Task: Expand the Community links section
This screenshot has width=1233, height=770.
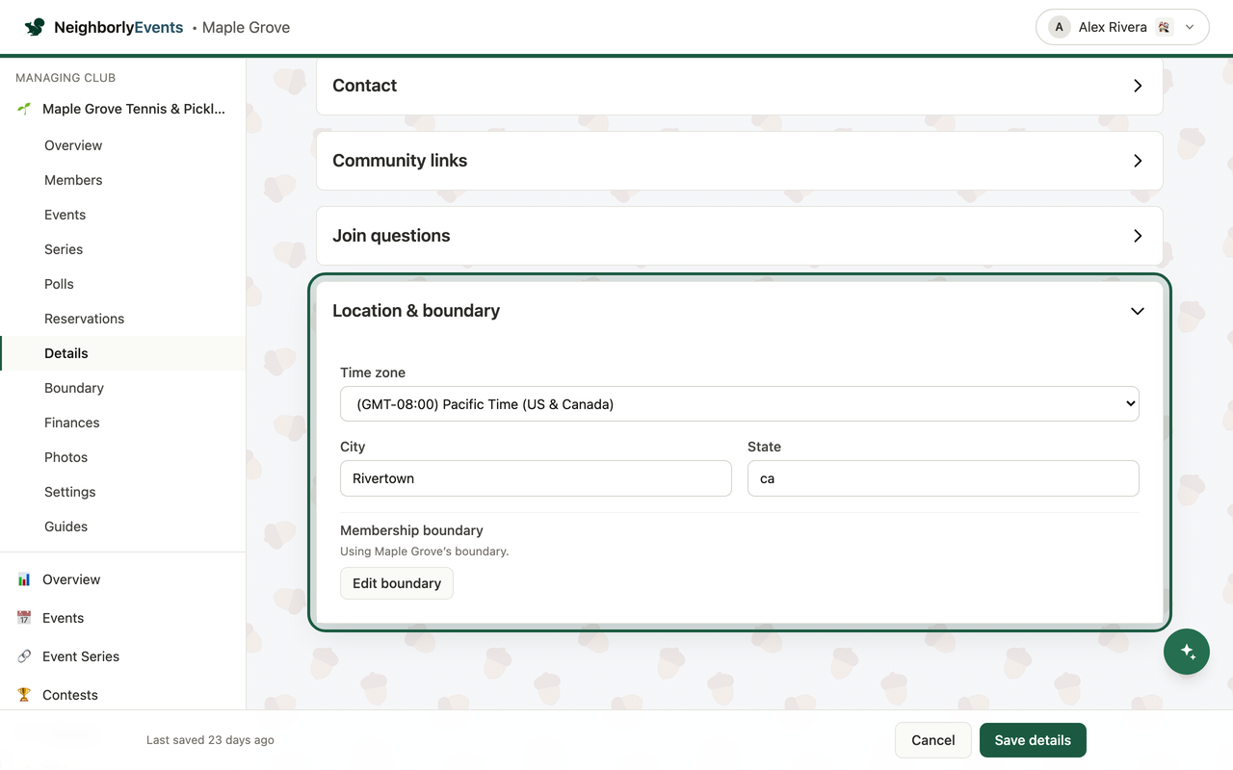Action: [x=740, y=161]
